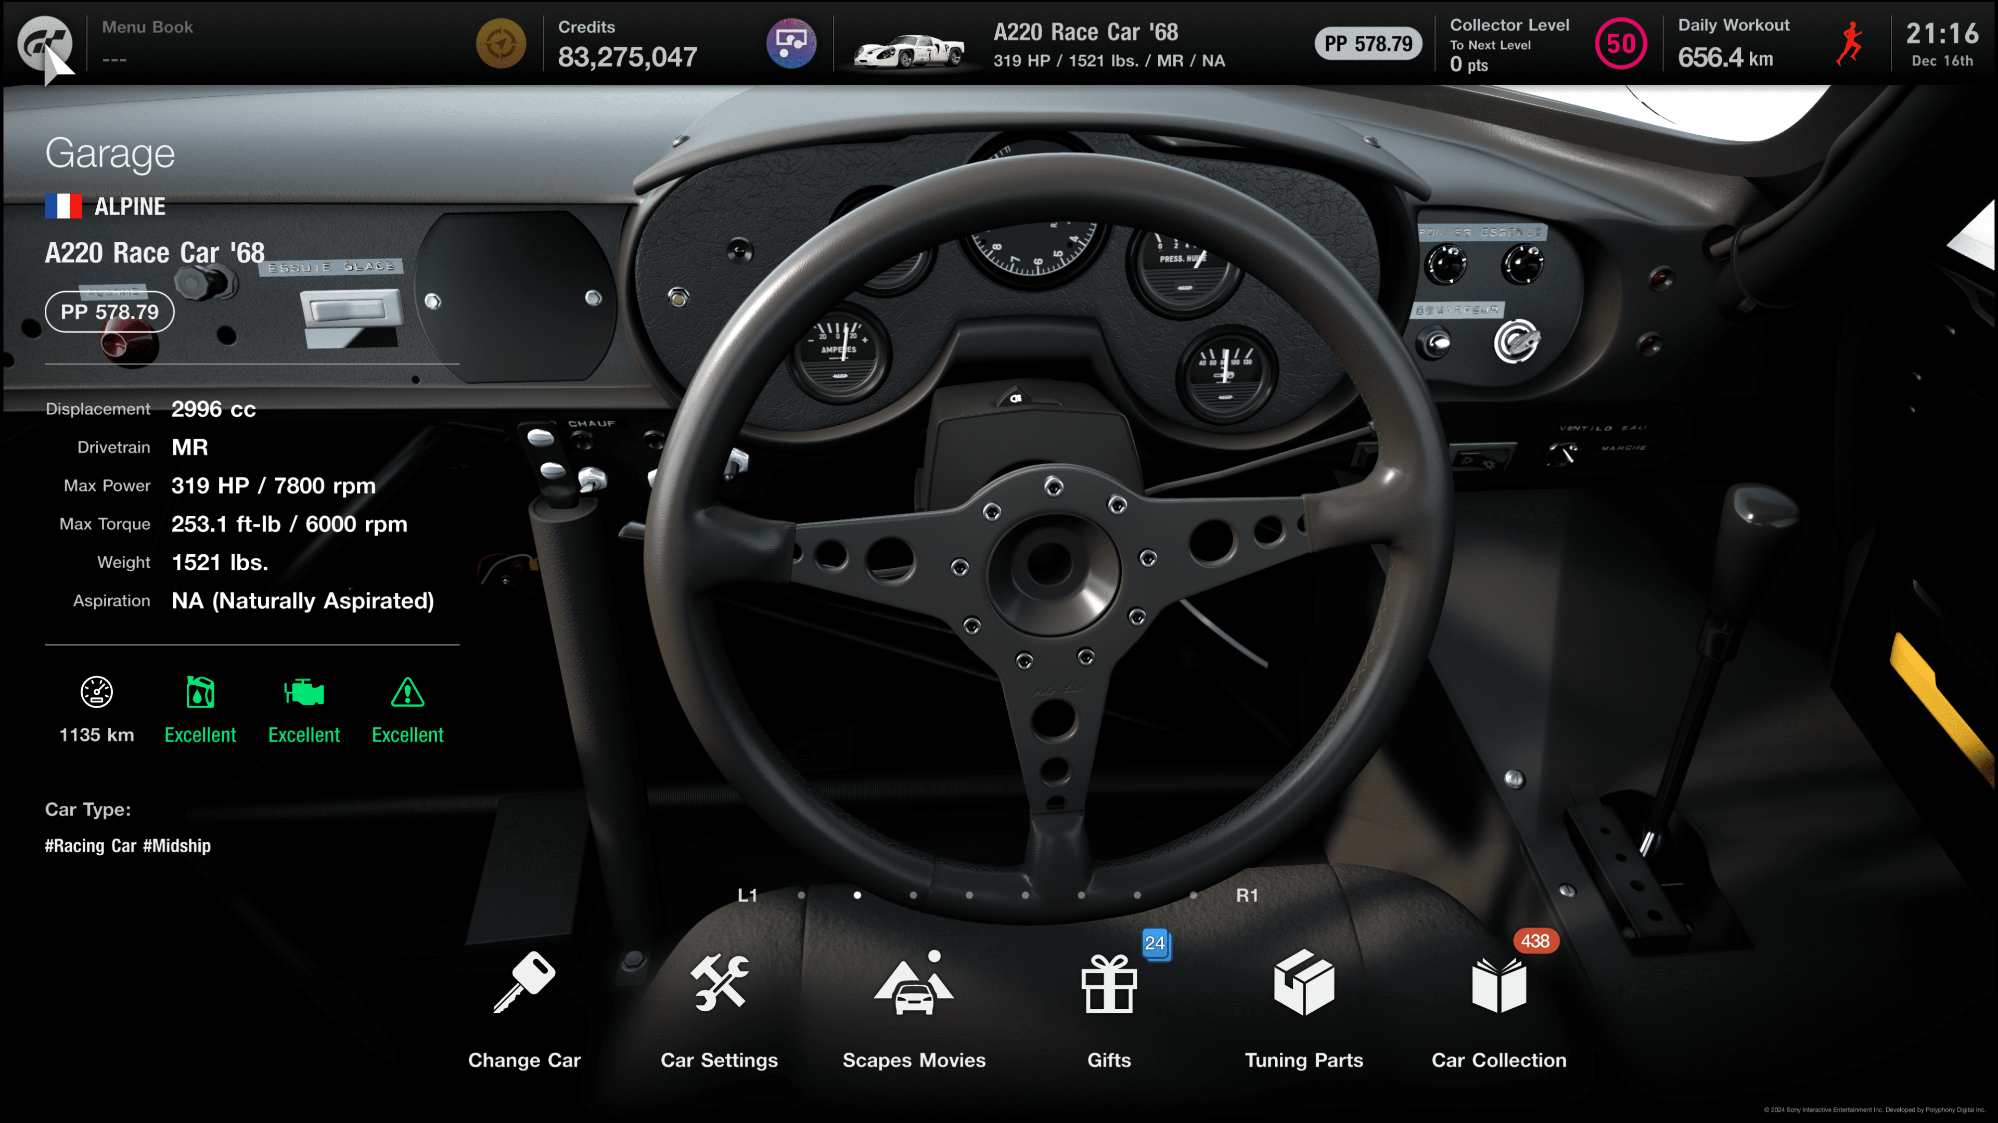
Task: Click the Drivetrain MR value
Action: [189, 447]
